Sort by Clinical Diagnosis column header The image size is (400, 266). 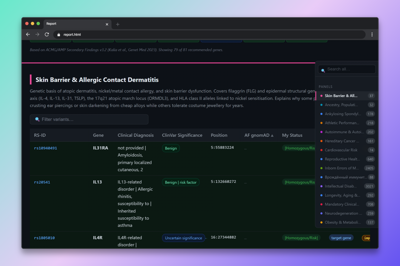tap(136, 135)
